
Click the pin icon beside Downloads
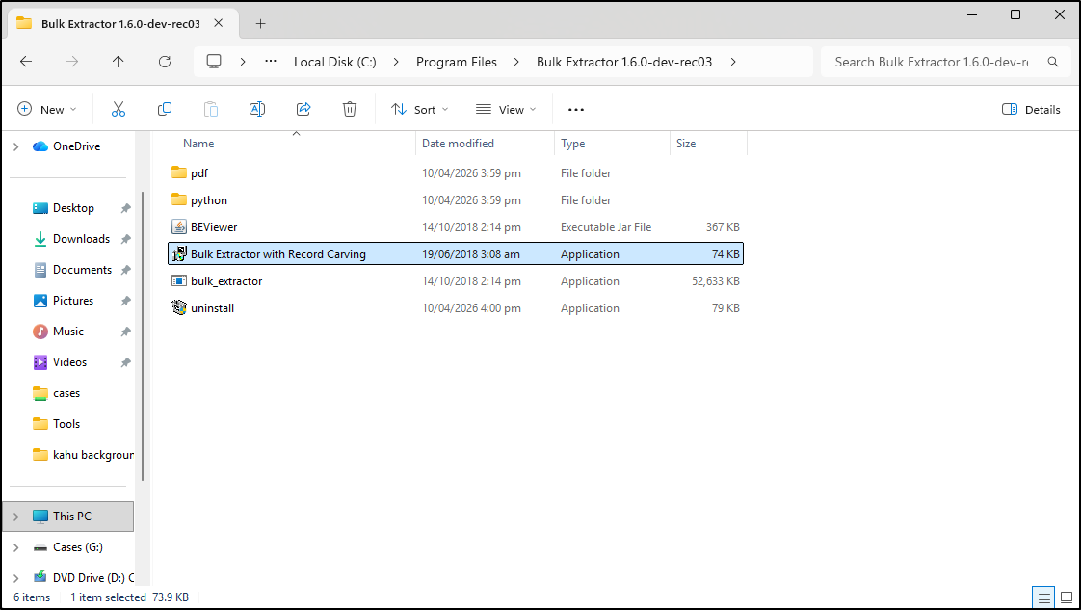(125, 239)
